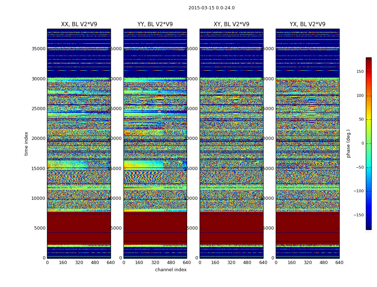The width and height of the screenshot is (377, 287).
Task: Click channel tick 480 under YX panel
Action: 324,263
